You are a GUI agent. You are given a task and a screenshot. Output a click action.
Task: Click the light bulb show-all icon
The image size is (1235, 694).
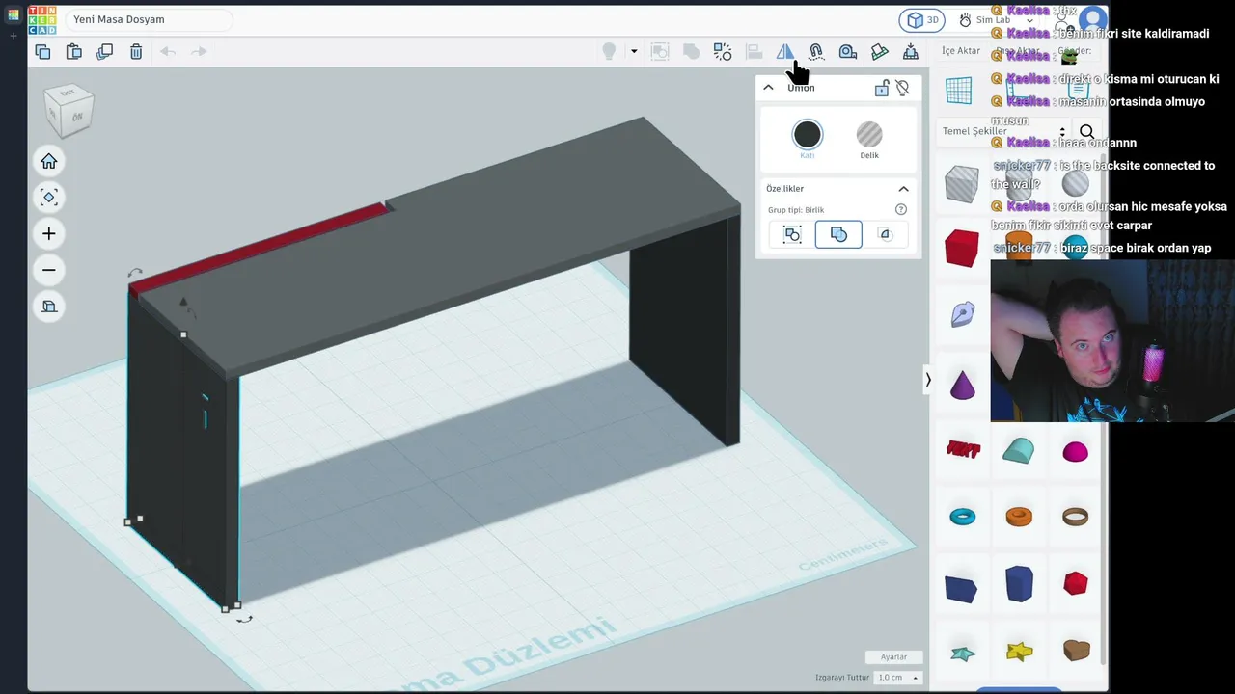pyautogui.click(x=609, y=52)
